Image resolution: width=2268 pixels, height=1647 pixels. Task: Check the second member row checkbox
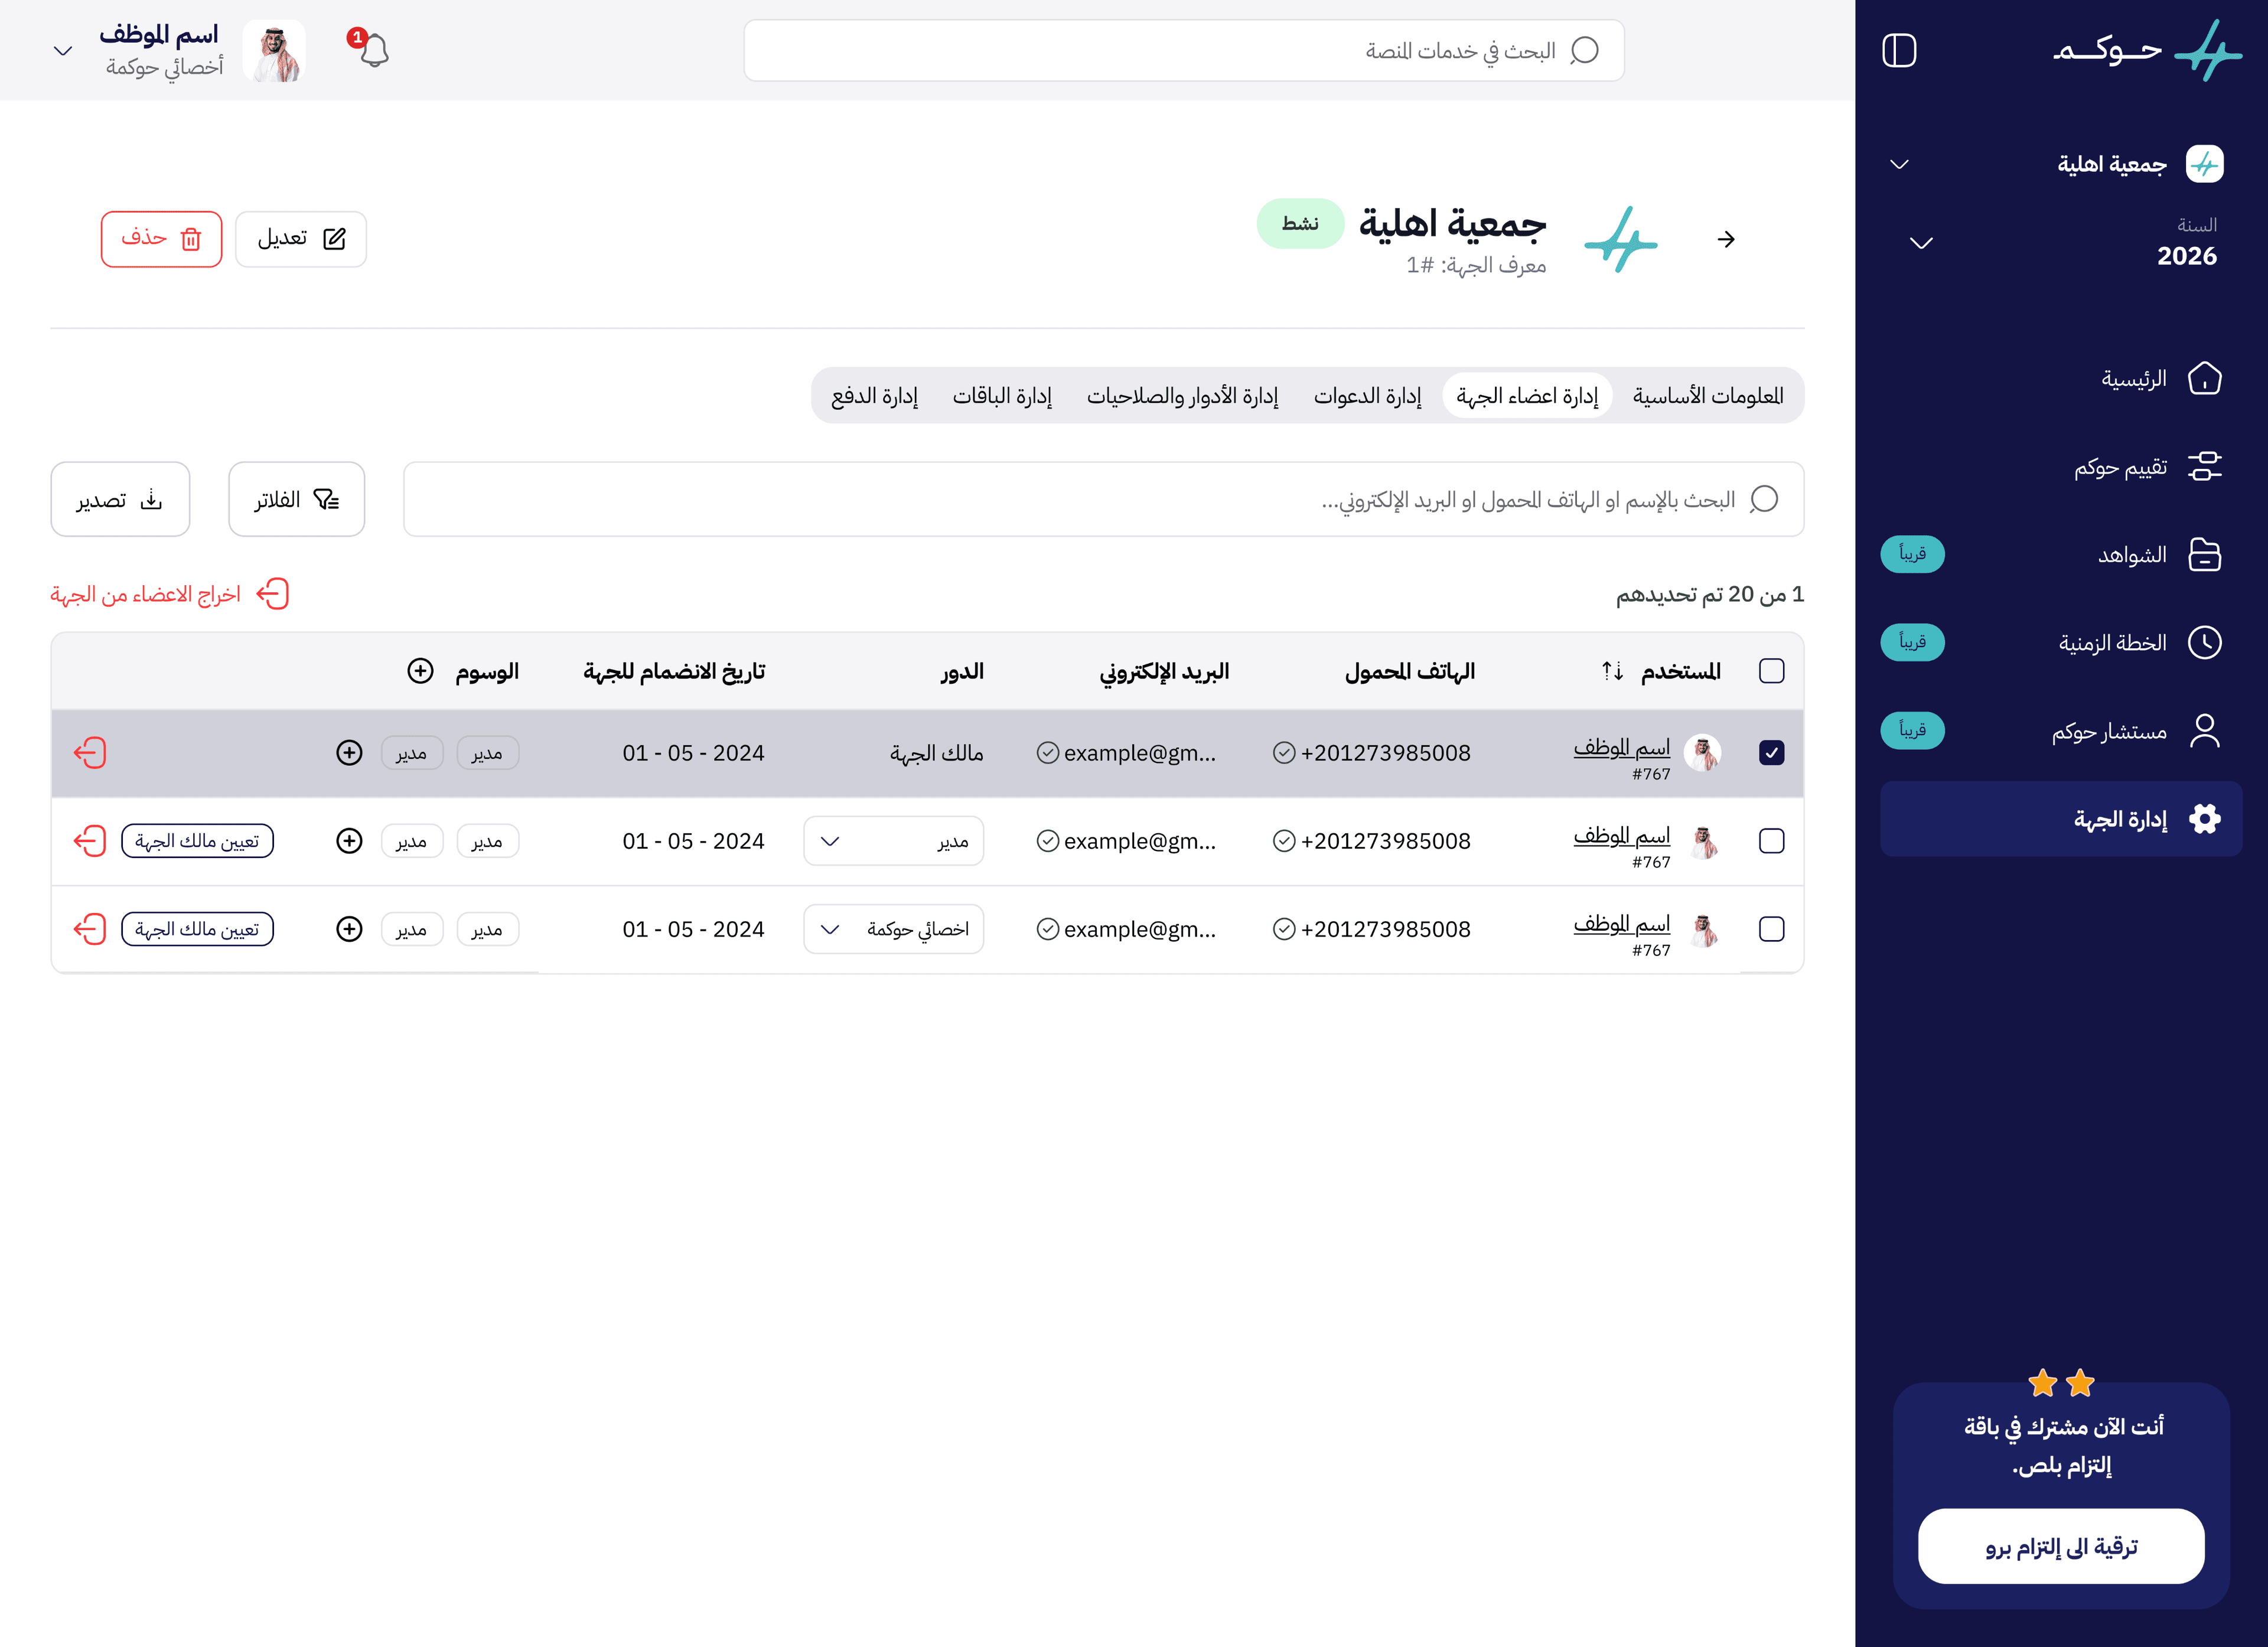coord(1772,841)
